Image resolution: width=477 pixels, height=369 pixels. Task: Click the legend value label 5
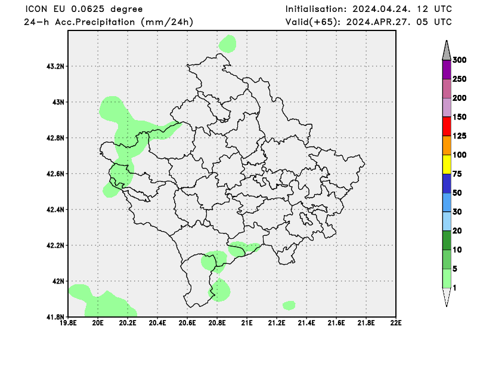455,269
